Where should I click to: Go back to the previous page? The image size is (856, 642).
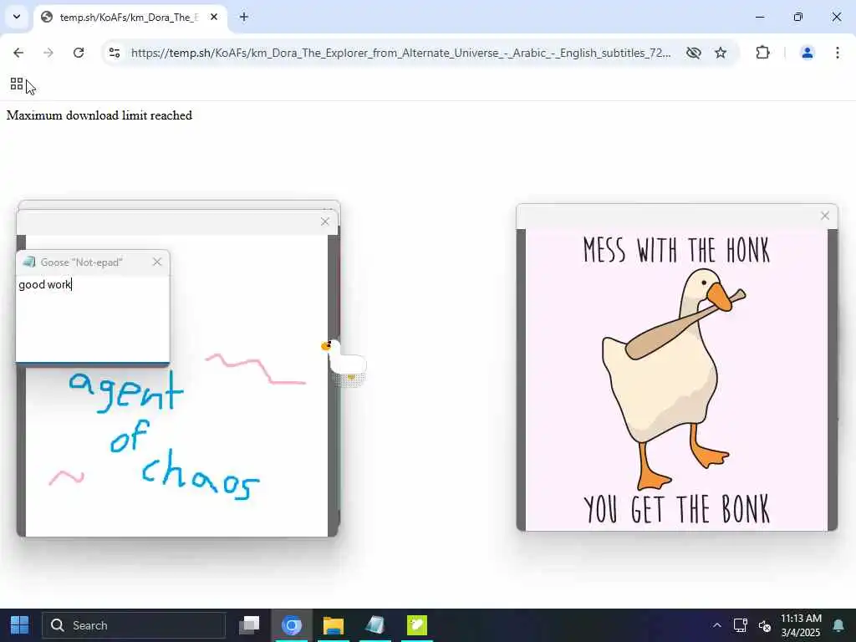click(x=18, y=53)
